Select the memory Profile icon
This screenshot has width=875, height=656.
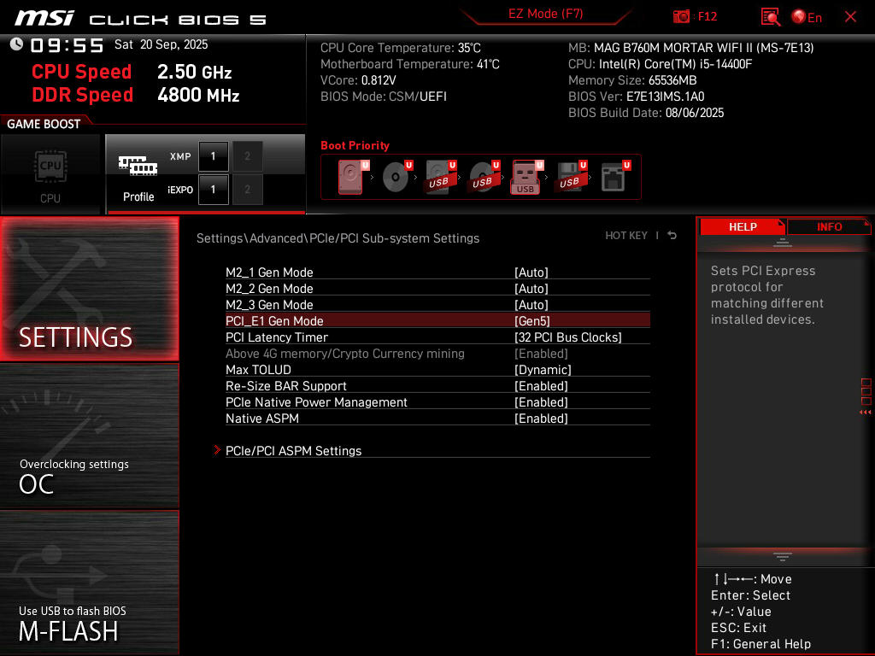(138, 178)
